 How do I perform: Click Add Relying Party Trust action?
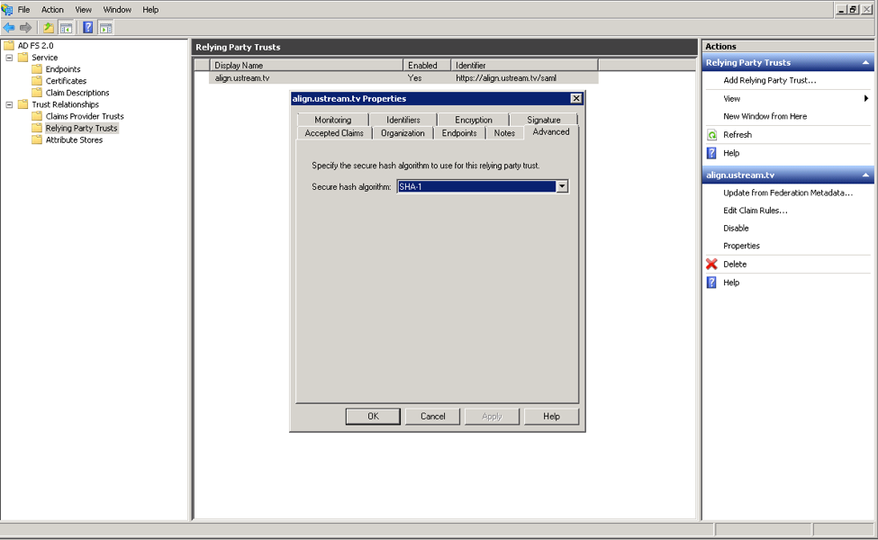pyautogui.click(x=770, y=81)
